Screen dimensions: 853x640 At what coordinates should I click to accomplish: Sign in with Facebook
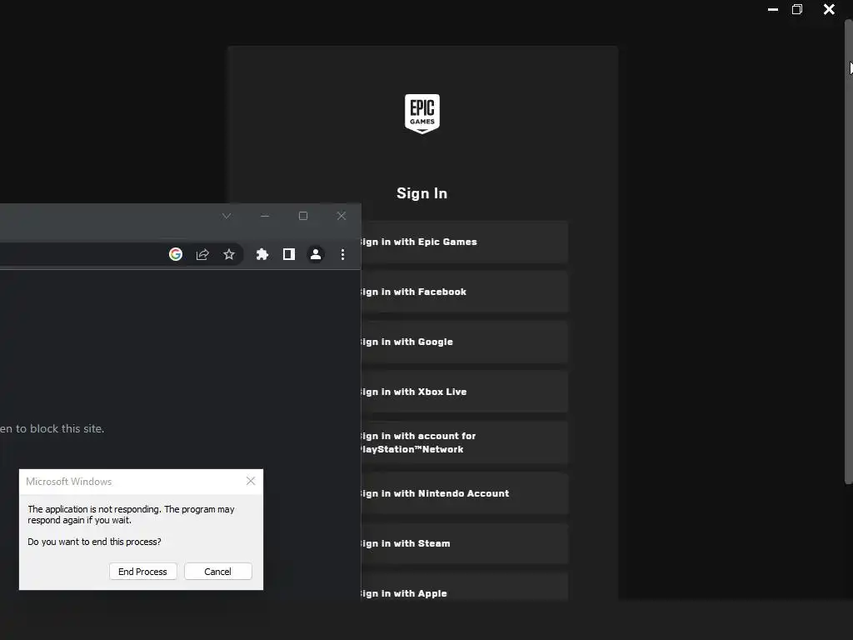465,292
